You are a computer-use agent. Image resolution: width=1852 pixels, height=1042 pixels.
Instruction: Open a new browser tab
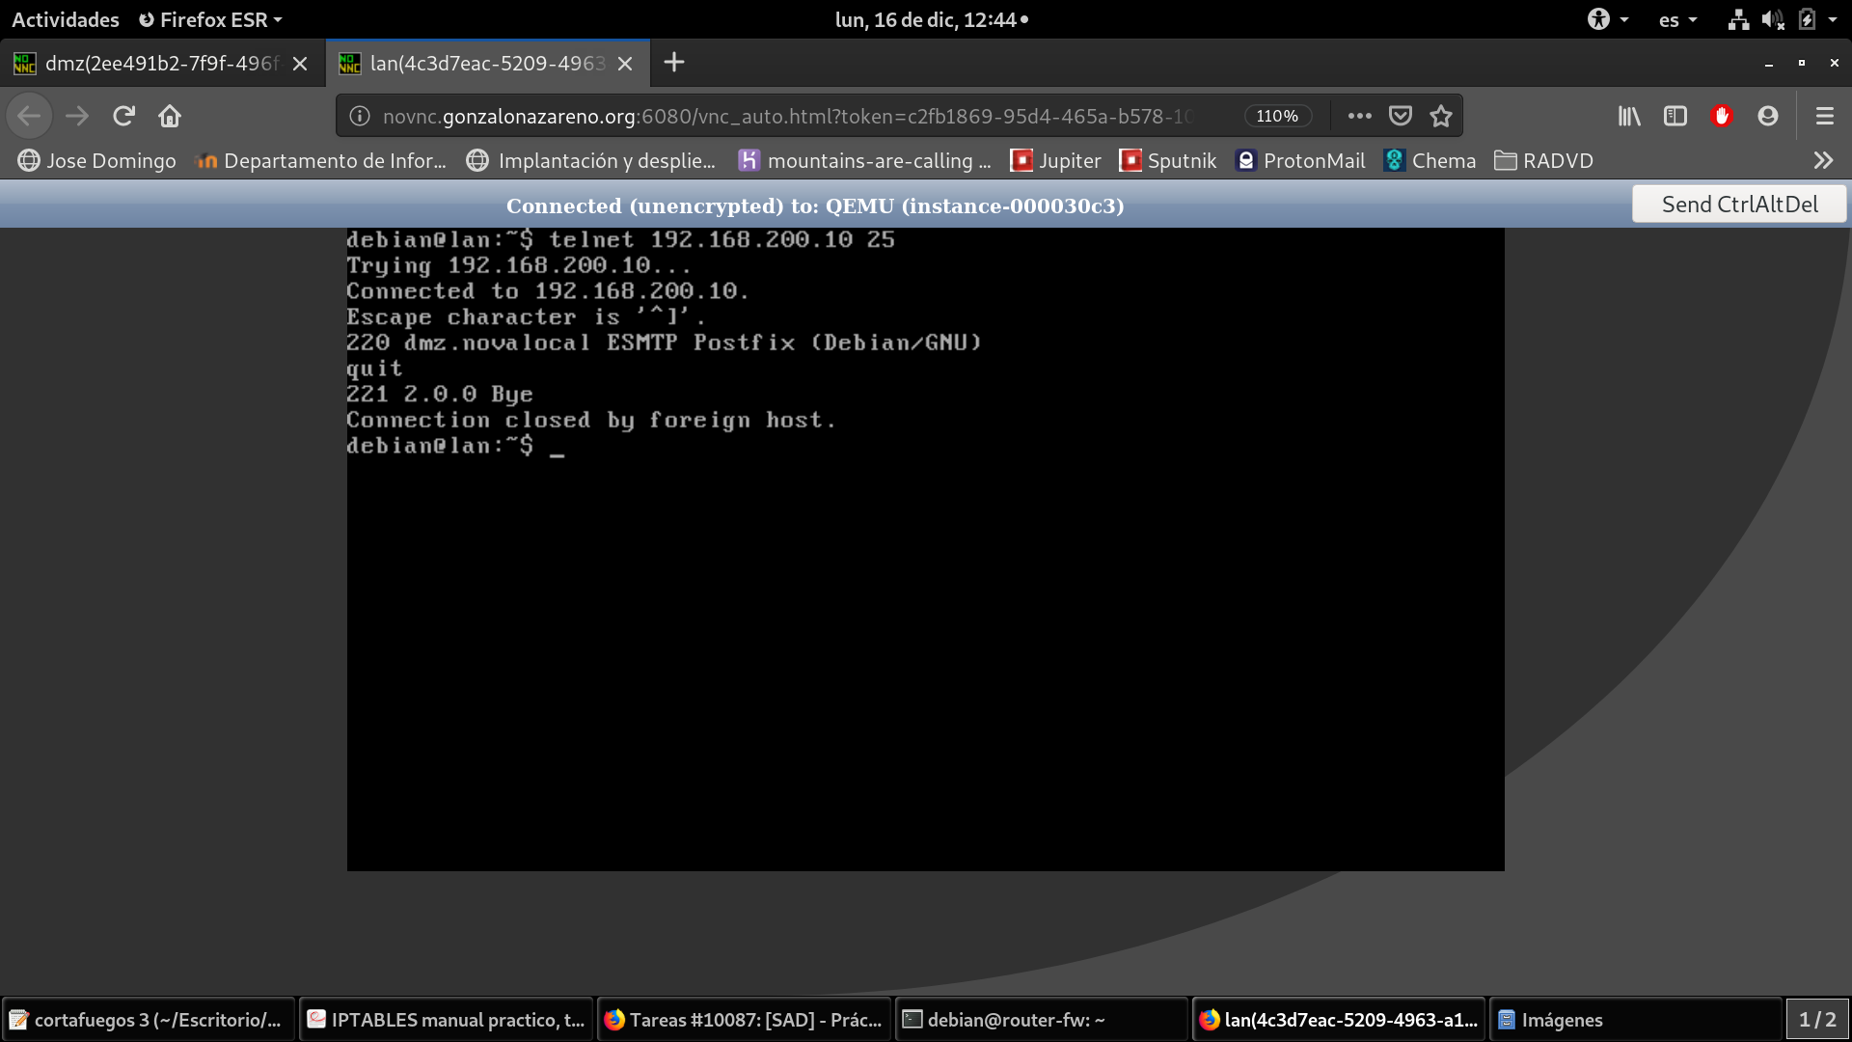(x=674, y=63)
